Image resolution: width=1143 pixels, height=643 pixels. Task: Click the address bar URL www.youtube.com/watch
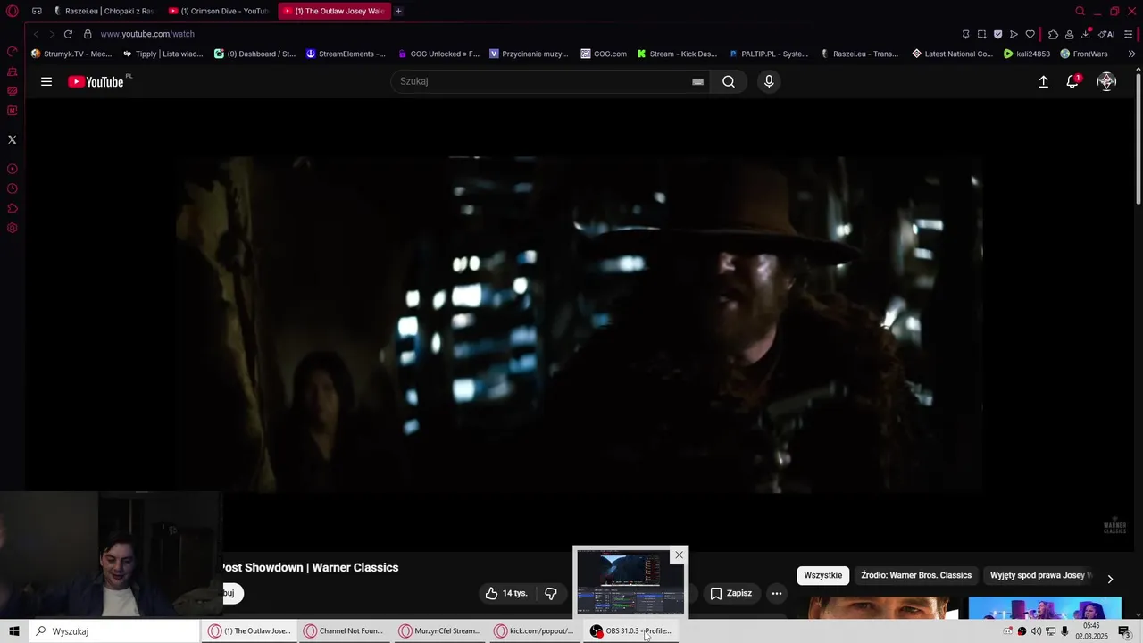(x=147, y=34)
